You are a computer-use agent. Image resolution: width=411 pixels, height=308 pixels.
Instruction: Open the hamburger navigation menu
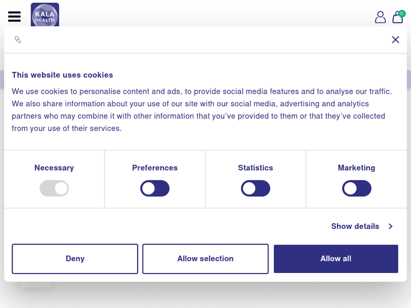point(14,17)
